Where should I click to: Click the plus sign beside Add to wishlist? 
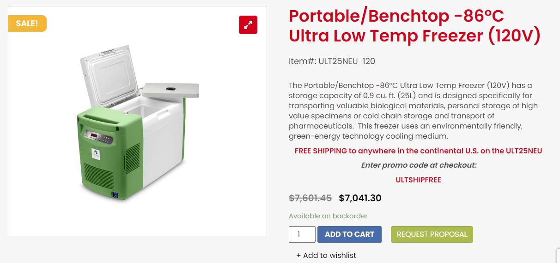[298, 255]
